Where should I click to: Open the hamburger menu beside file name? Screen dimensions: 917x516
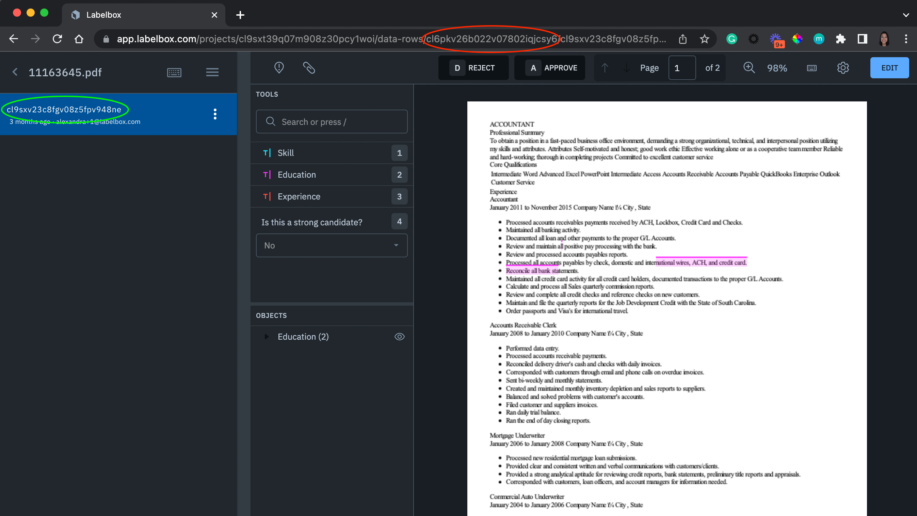click(212, 72)
